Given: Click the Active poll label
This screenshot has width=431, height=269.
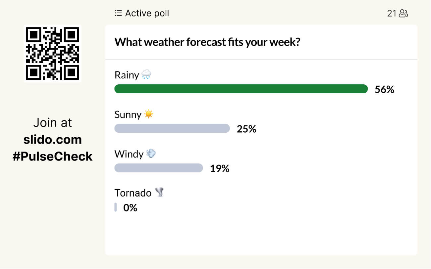Looking at the screenshot, I should point(147,13).
